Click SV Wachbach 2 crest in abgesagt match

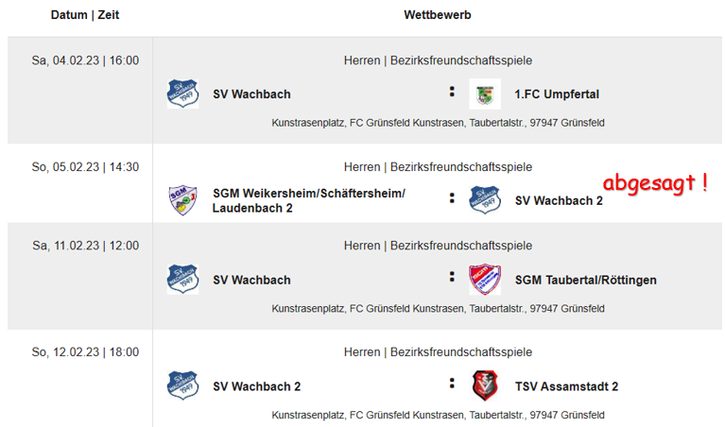pos(485,200)
